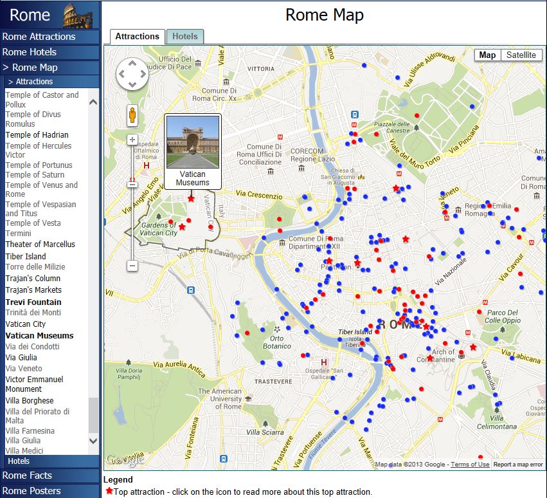Open the Hotels tab
Image resolution: width=547 pixels, height=498 pixels.
pyautogui.click(x=185, y=37)
